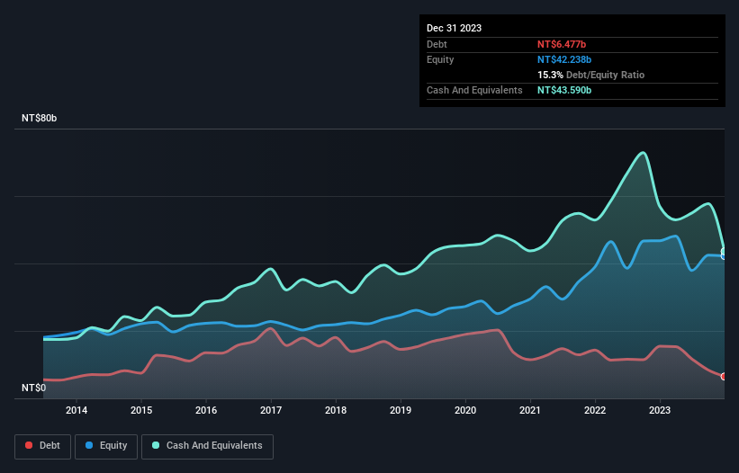The image size is (739, 473).
Task: Click the 2019 x-axis label
Action: [x=401, y=410]
